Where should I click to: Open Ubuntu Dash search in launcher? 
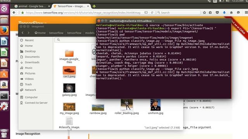(x=4, y=8)
